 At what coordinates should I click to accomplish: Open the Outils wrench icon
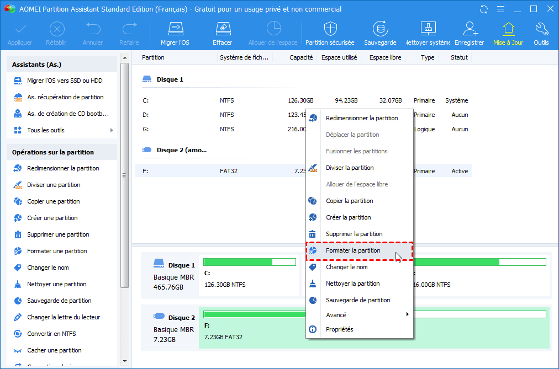click(541, 28)
